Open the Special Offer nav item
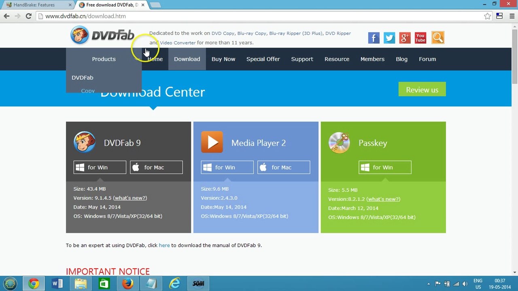Image resolution: width=518 pixels, height=291 pixels. (x=263, y=59)
